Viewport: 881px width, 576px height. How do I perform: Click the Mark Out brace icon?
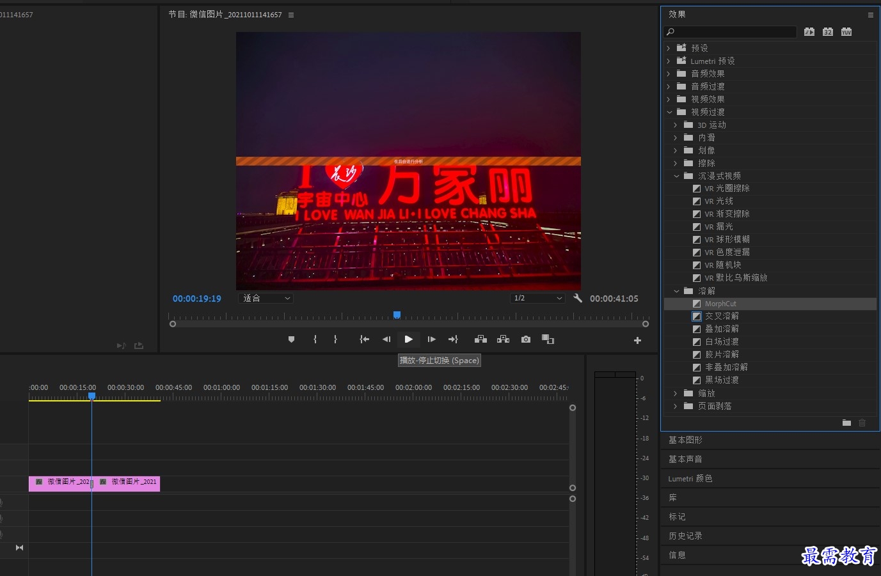point(335,339)
